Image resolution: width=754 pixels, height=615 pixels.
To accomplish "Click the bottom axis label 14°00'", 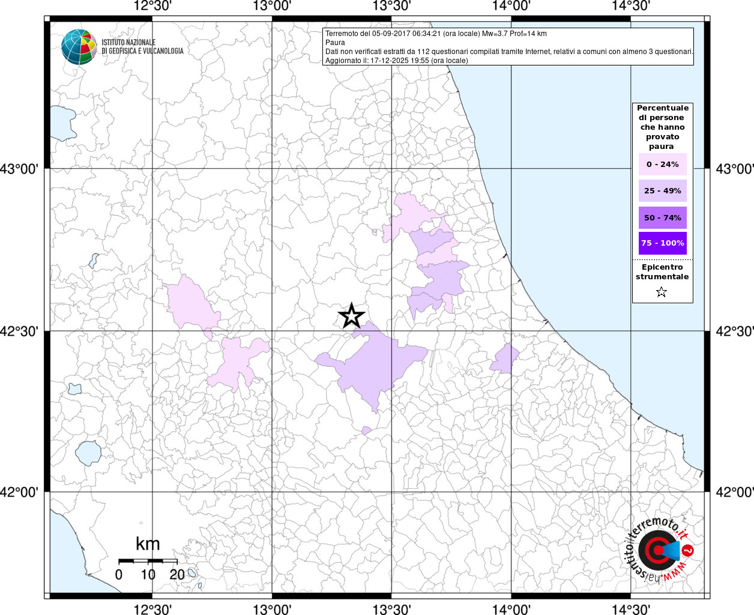I will (511, 609).
